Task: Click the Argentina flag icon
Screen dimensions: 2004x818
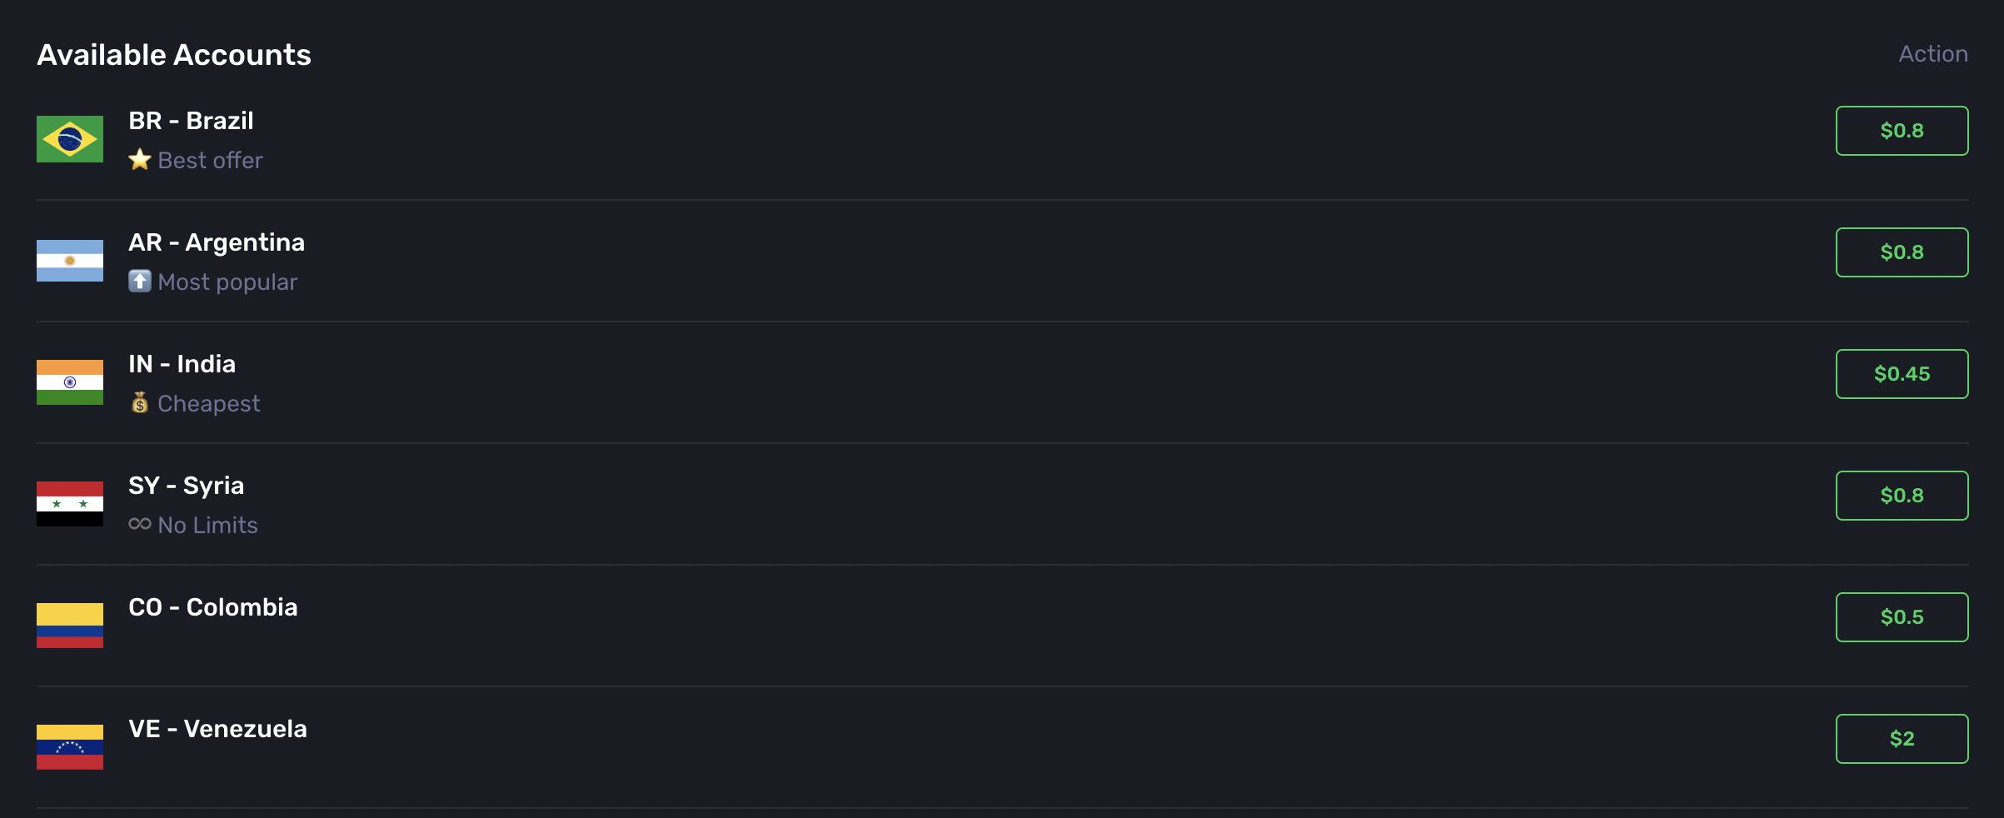Action: point(70,261)
